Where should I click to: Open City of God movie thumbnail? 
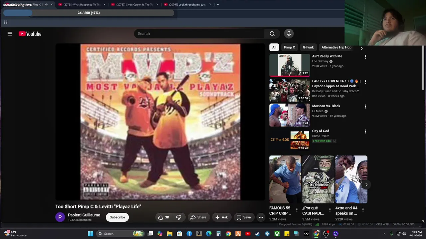(290, 140)
